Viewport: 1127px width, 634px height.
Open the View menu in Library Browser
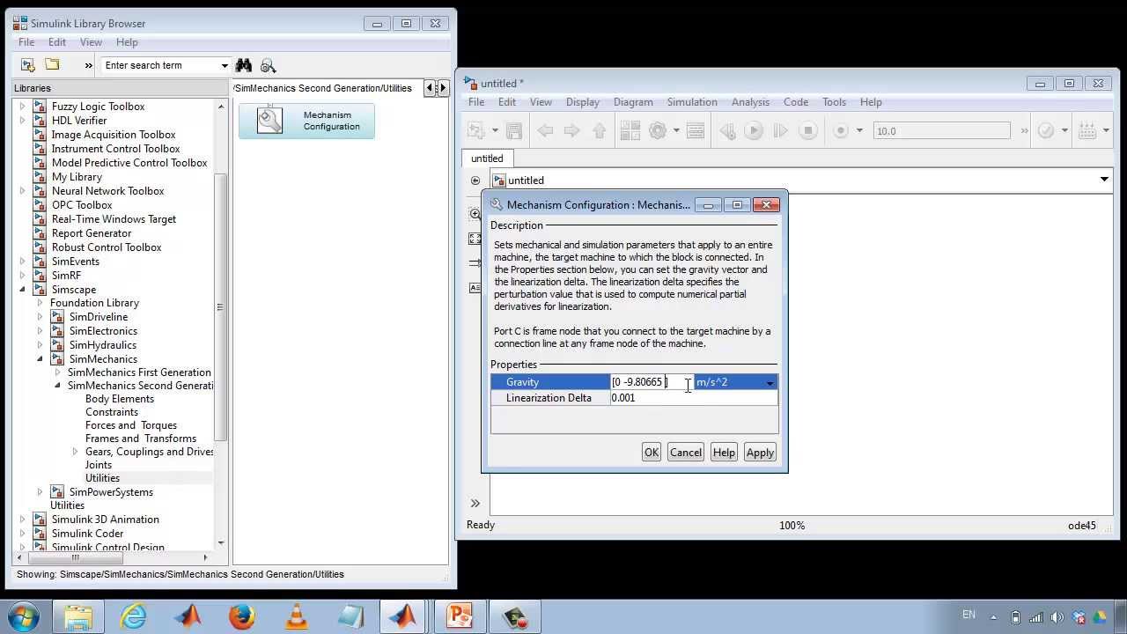pyautogui.click(x=91, y=42)
